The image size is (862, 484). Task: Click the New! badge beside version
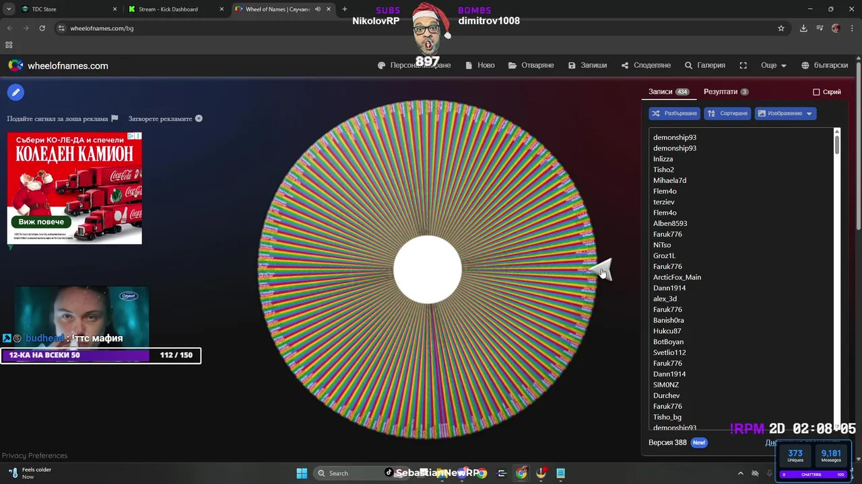699,442
